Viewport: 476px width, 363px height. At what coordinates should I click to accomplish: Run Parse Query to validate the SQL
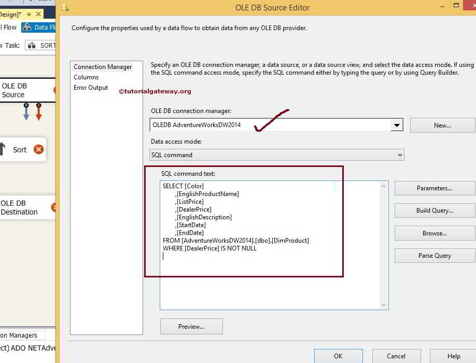coord(434,256)
